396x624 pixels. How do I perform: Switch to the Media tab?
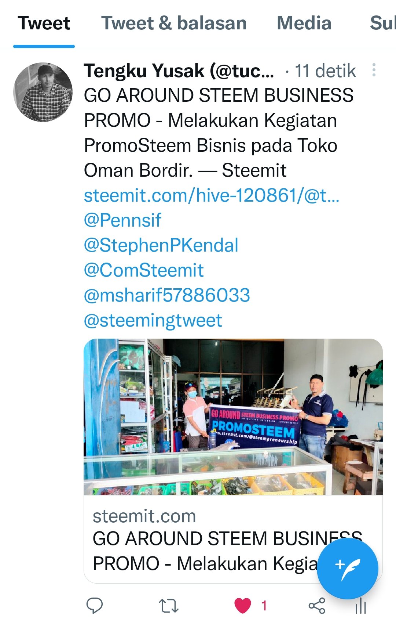point(304,23)
